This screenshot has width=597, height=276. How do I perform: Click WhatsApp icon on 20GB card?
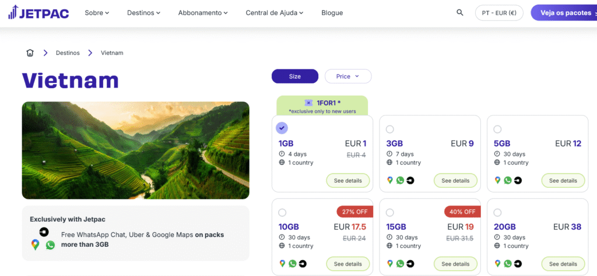(x=508, y=263)
